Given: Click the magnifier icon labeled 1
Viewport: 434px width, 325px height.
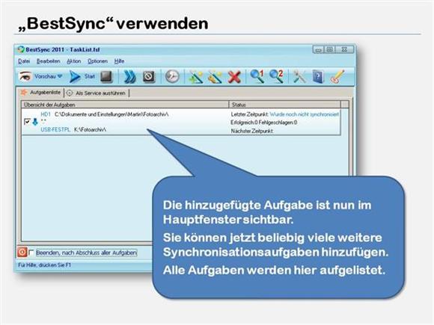Looking at the screenshot, I should click(257, 76).
